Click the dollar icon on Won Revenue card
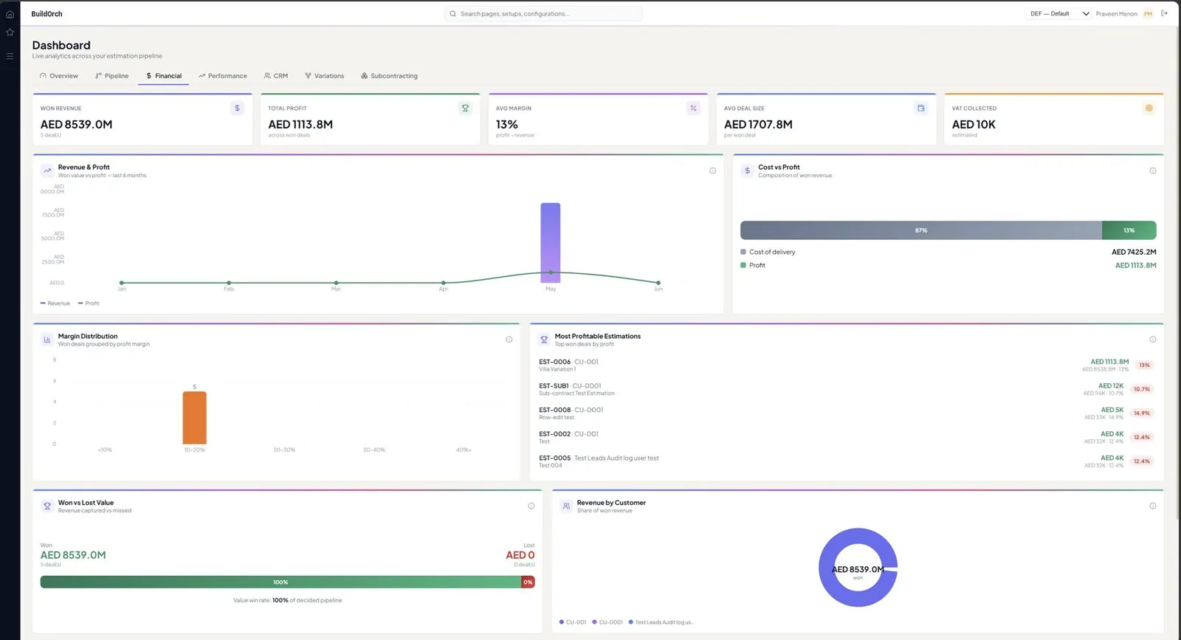This screenshot has width=1181, height=640. click(237, 109)
